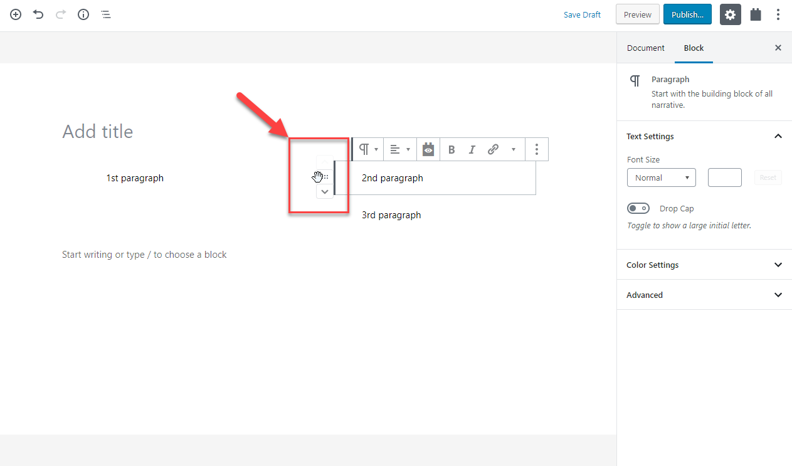Expand the Advanced section
792x466 pixels.
click(704, 295)
